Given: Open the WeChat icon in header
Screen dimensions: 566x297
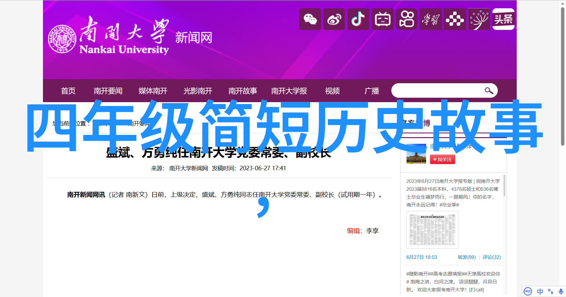Looking at the screenshot, I should (310, 20).
